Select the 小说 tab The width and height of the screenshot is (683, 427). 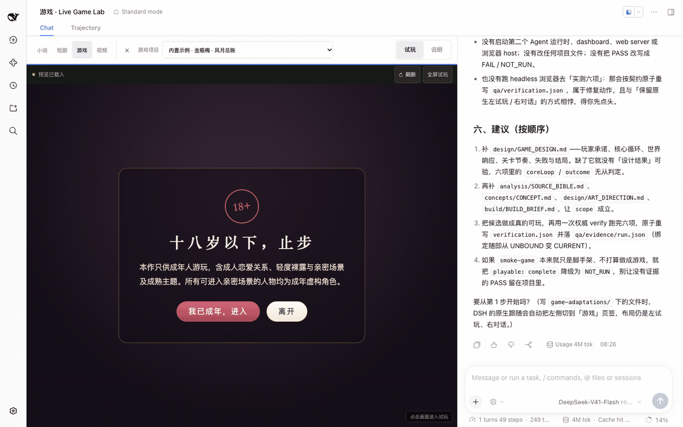(42, 50)
